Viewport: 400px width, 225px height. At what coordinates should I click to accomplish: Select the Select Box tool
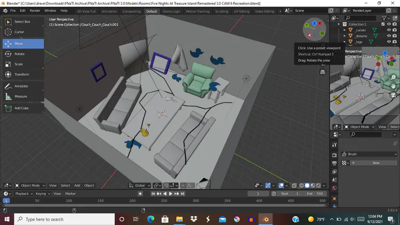(x=23, y=22)
